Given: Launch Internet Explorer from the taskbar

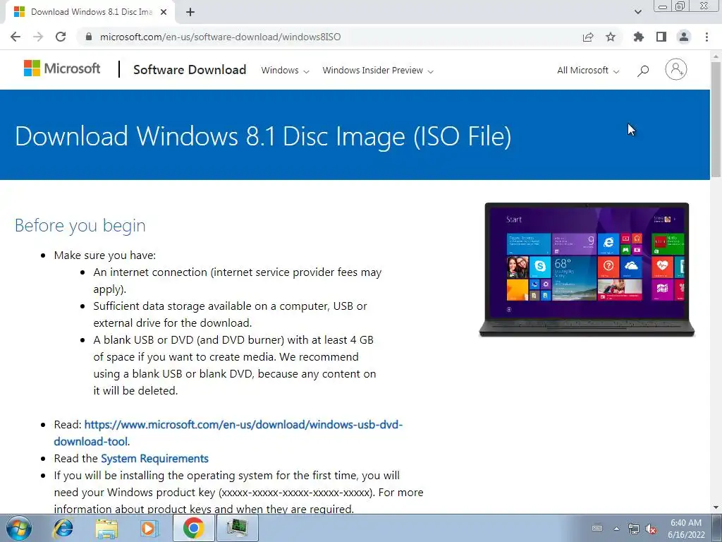Looking at the screenshot, I should point(63,528).
